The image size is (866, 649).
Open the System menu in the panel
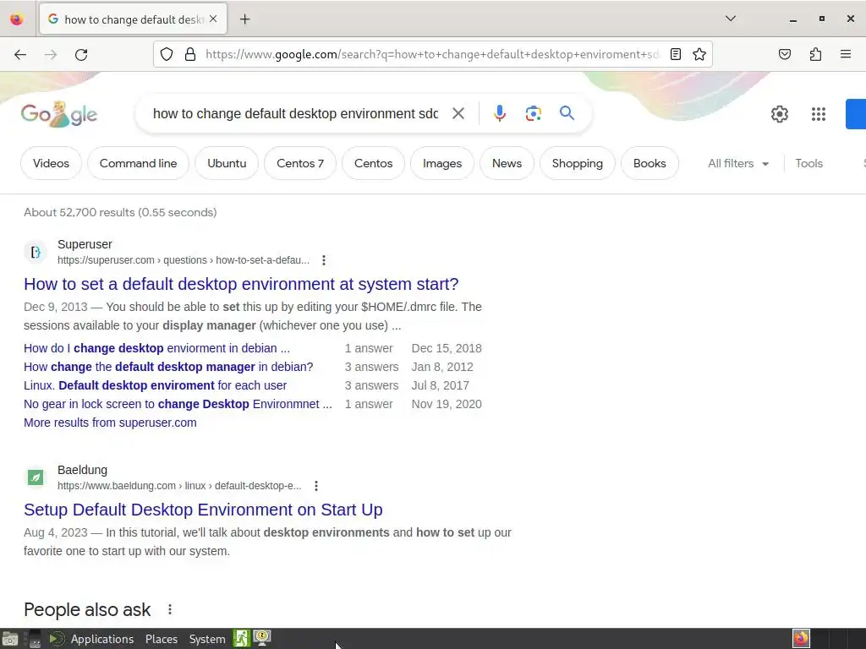pyautogui.click(x=207, y=639)
